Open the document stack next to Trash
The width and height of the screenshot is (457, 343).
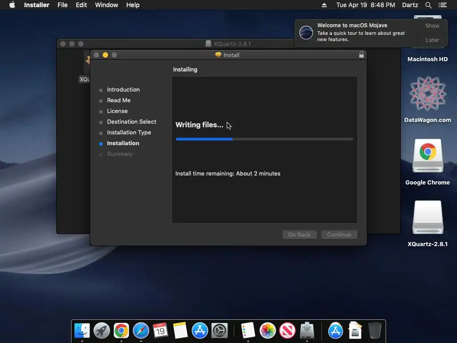355,331
